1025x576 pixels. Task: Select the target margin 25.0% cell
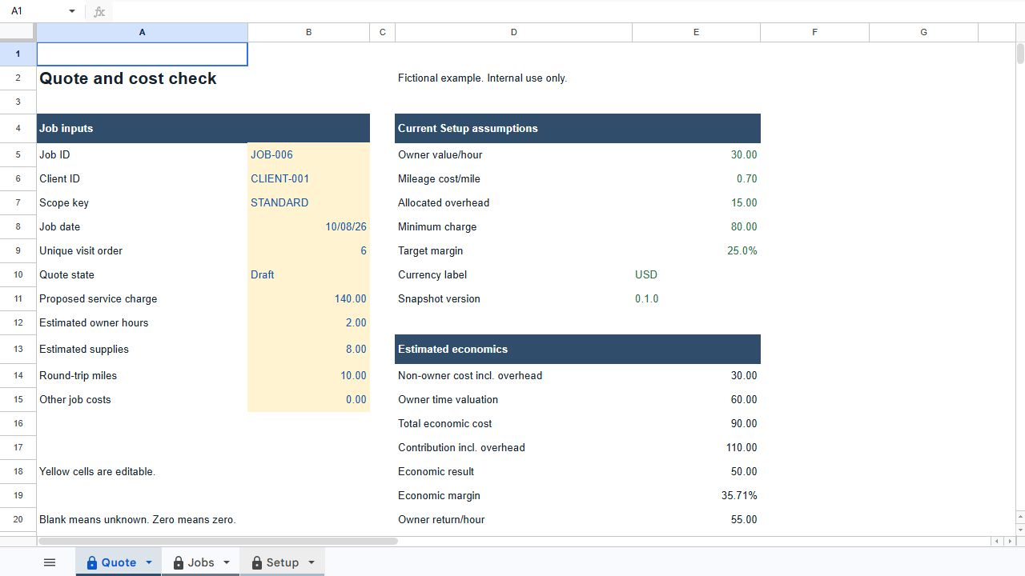coord(696,250)
